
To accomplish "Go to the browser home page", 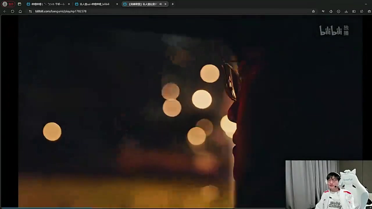I will coord(20,11).
